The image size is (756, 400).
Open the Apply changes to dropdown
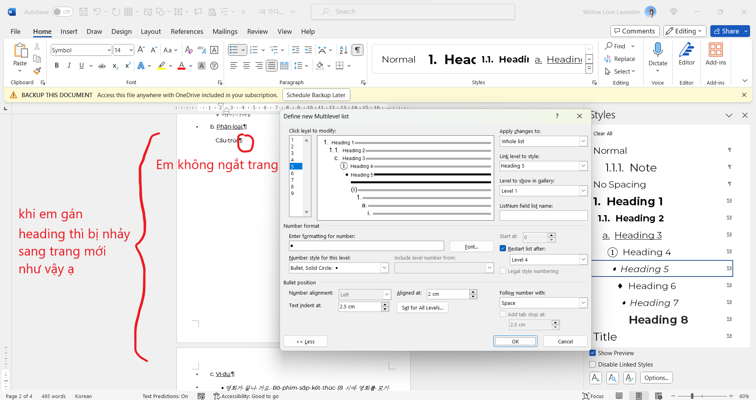pos(583,141)
